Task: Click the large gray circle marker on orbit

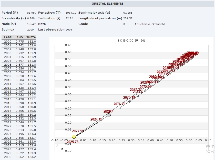Action: [109, 115]
